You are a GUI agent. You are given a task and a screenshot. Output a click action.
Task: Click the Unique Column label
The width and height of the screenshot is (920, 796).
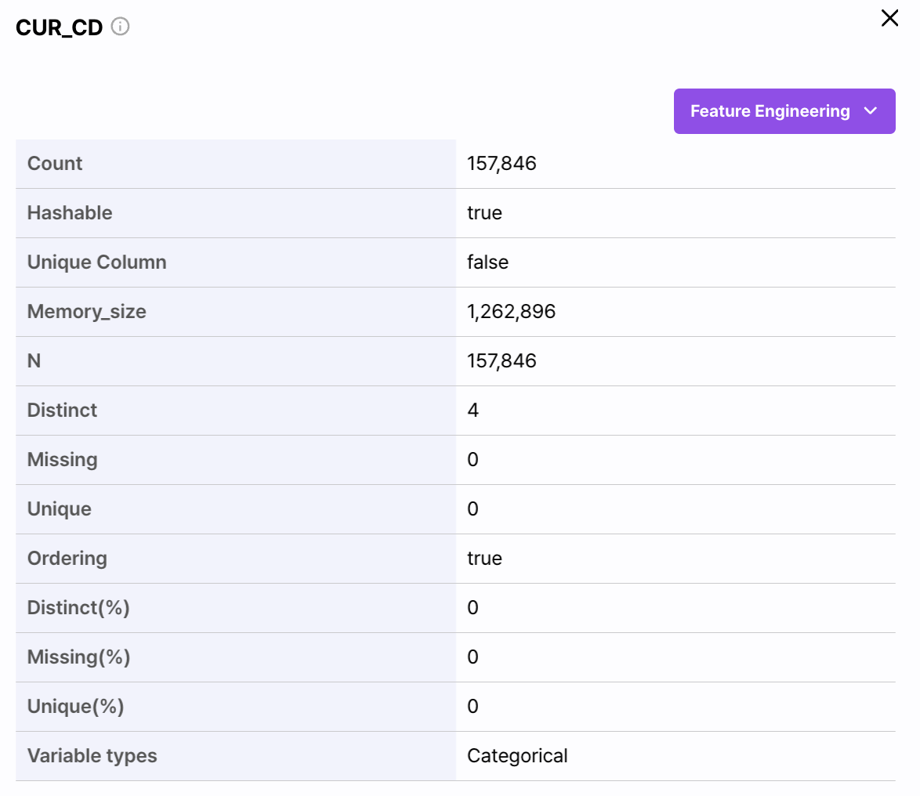tap(97, 262)
